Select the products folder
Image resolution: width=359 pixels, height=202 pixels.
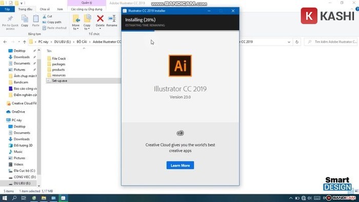click(x=58, y=70)
